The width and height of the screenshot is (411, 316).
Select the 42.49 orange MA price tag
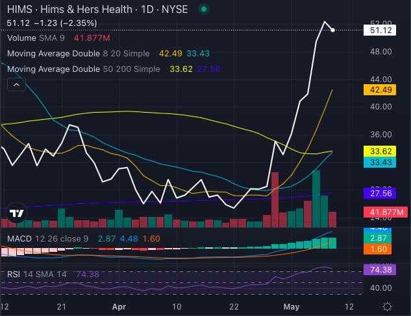coord(380,90)
